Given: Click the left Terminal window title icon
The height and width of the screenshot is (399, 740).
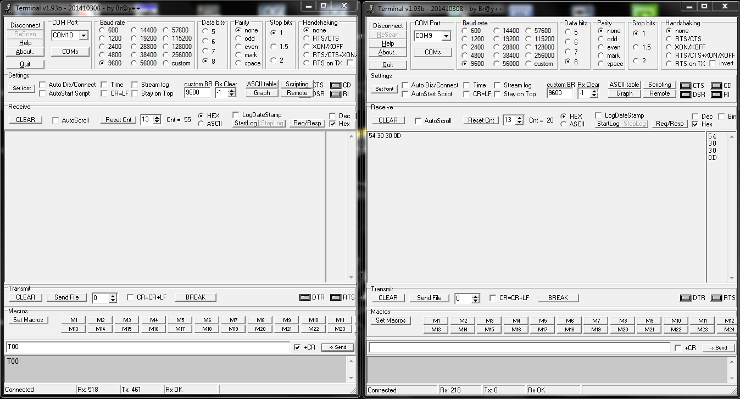Looking at the screenshot, I should [x=8, y=8].
